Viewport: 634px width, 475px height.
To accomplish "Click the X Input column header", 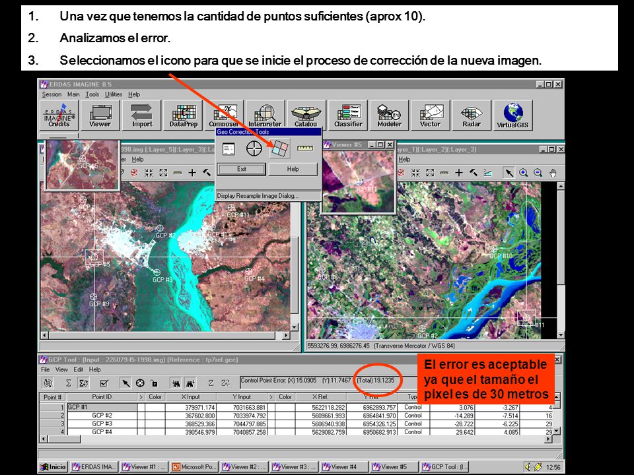I will pos(191,397).
